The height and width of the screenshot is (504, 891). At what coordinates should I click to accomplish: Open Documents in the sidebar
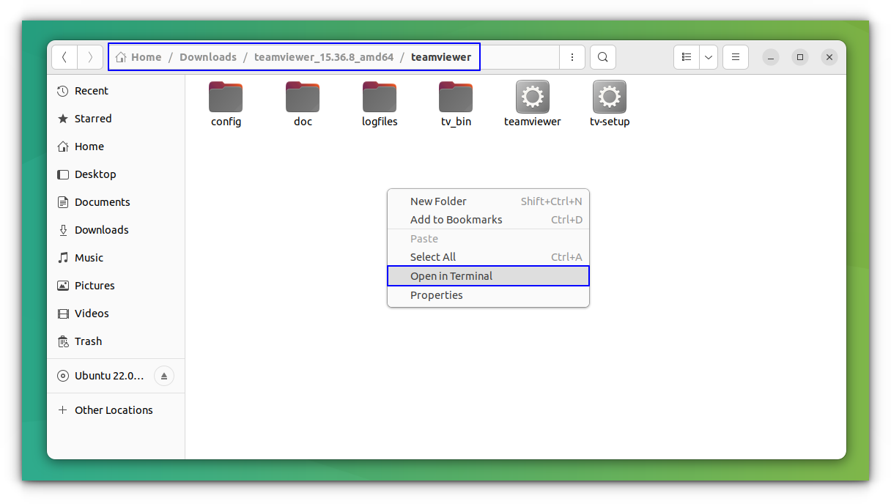coord(116,202)
